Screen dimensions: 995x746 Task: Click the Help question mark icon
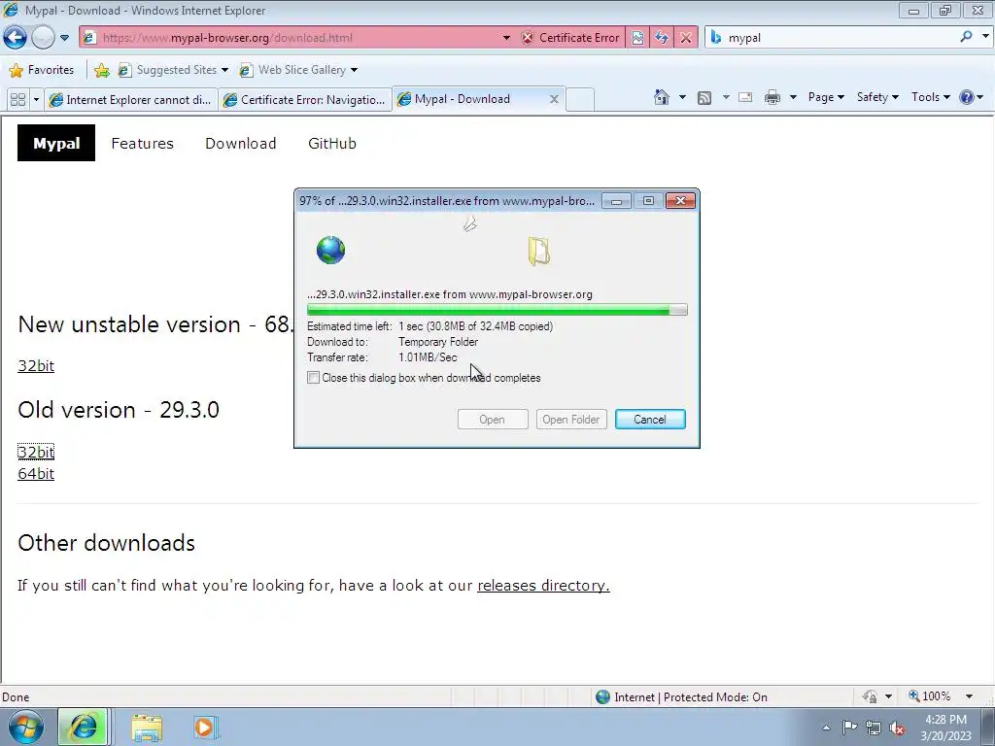pos(967,97)
